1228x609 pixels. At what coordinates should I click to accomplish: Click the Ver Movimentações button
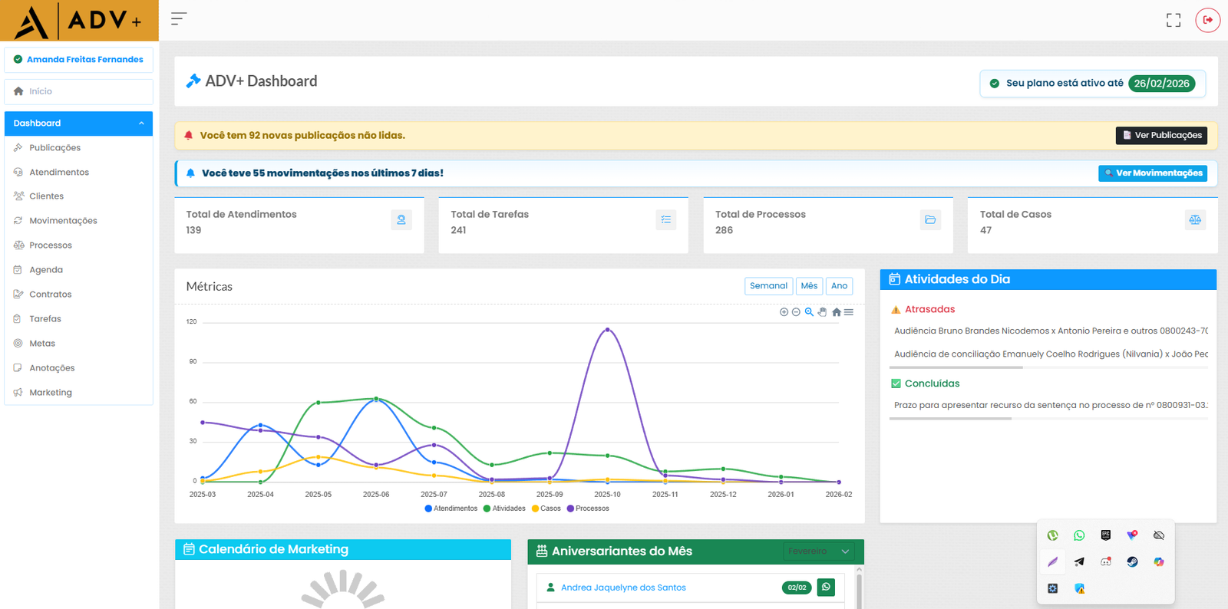point(1152,173)
